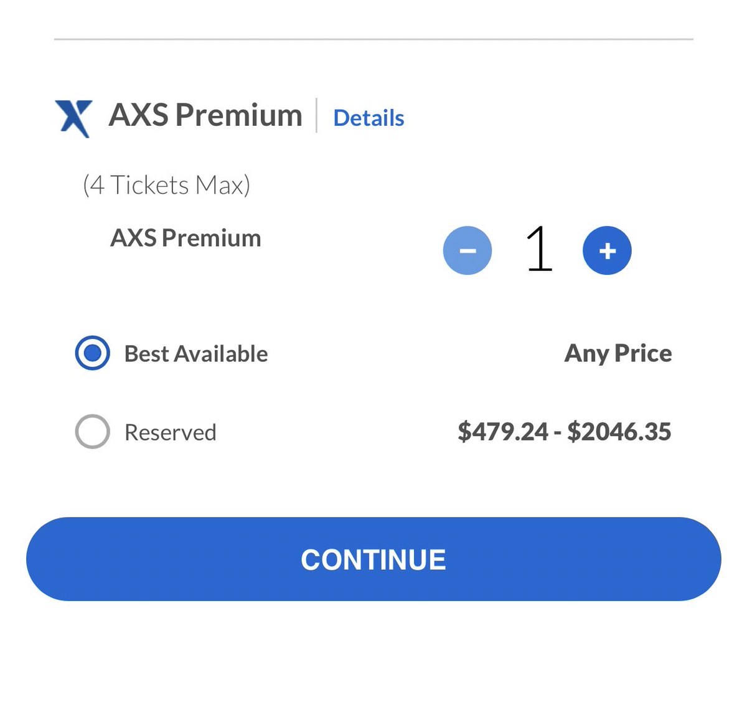Click the blue CONTINUE button
Viewport: 747px width, 707px height.
[x=374, y=559]
